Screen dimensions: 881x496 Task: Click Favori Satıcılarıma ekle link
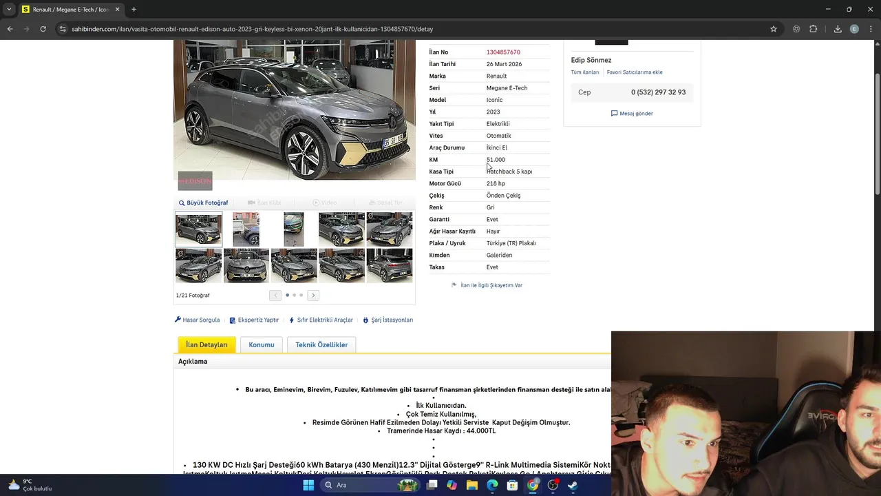[635, 72]
